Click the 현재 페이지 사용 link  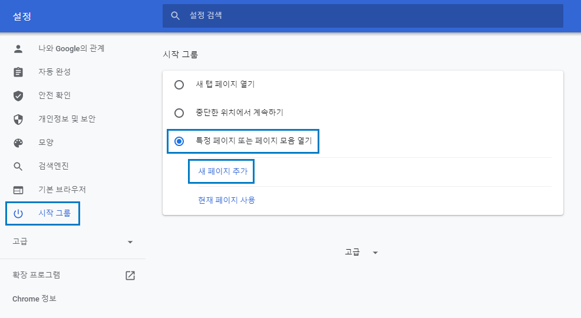[x=227, y=200]
